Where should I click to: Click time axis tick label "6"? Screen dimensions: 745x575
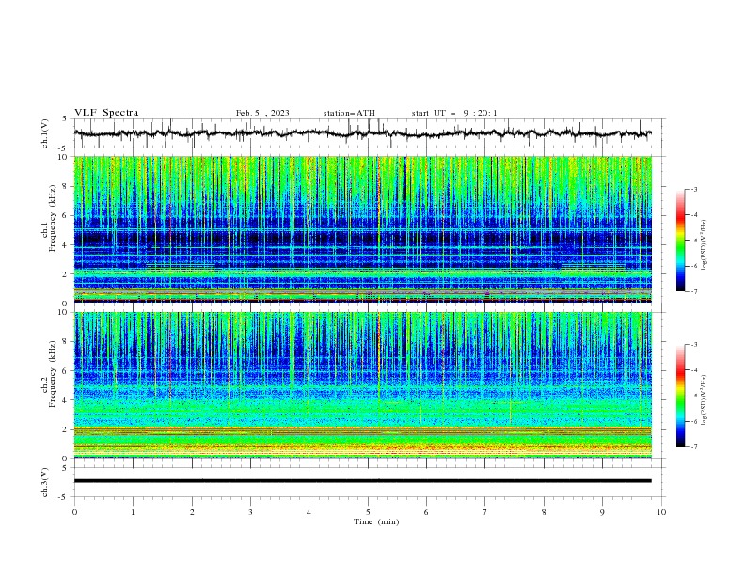[x=426, y=512]
